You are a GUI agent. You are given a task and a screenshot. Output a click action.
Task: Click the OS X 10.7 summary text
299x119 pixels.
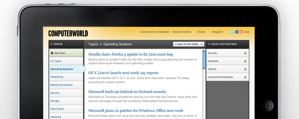[139, 80]
